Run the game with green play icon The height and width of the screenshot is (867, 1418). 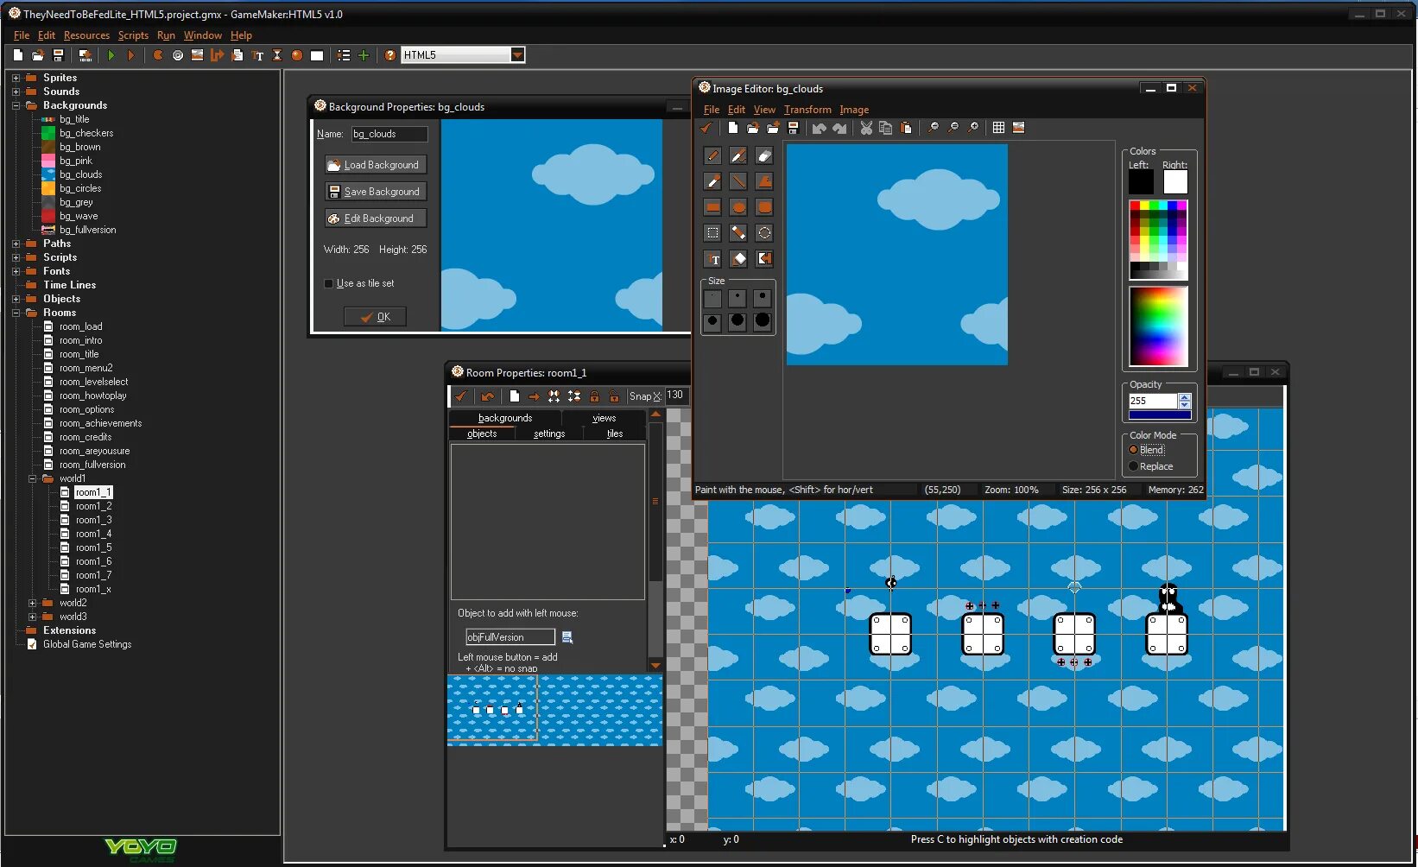(x=111, y=55)
